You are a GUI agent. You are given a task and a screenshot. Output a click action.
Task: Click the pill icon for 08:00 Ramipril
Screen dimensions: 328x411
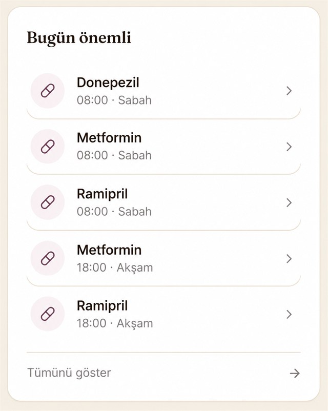pyautogui.click(x=48, y=202)
